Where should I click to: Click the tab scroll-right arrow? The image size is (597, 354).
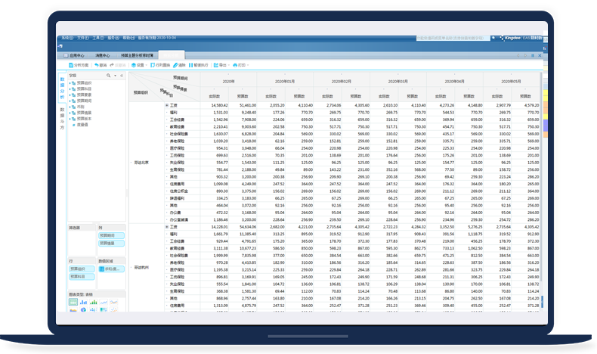tap(525, 56)
